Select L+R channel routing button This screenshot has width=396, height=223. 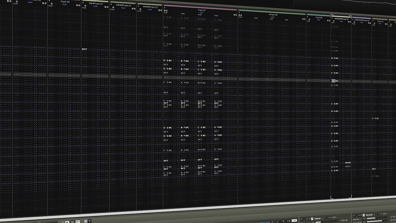pyautogui.click(x=294, y=221)
